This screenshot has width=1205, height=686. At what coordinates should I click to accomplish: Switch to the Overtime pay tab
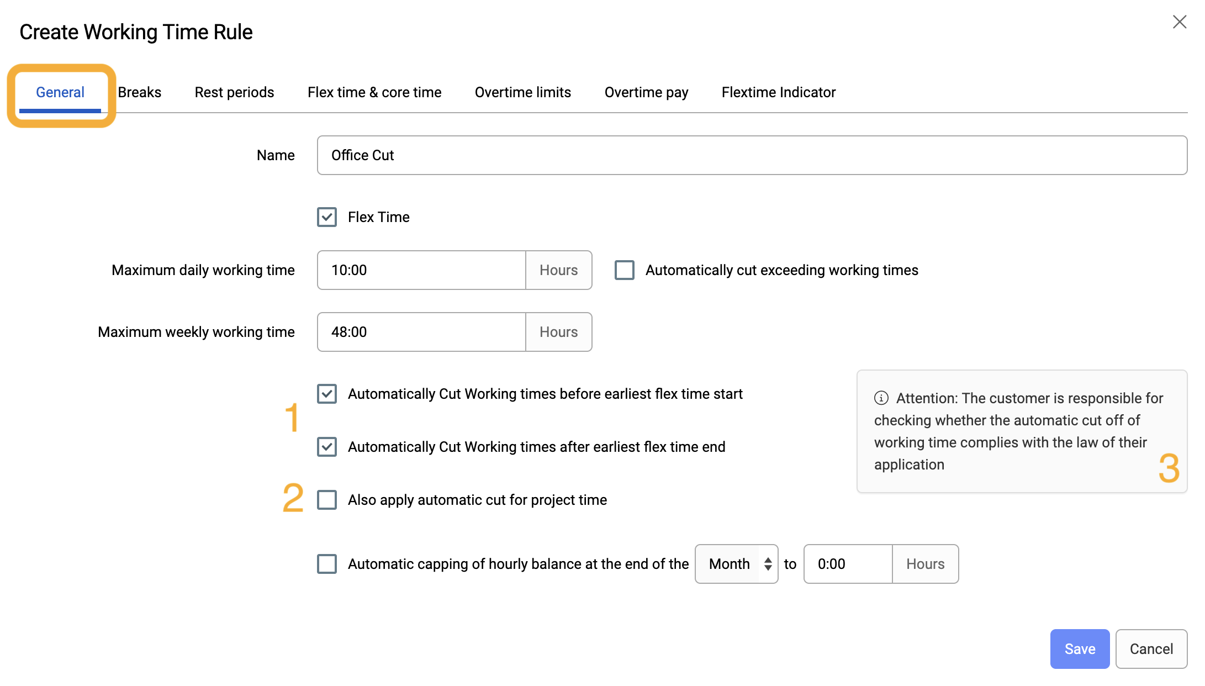tap(646, 92)
